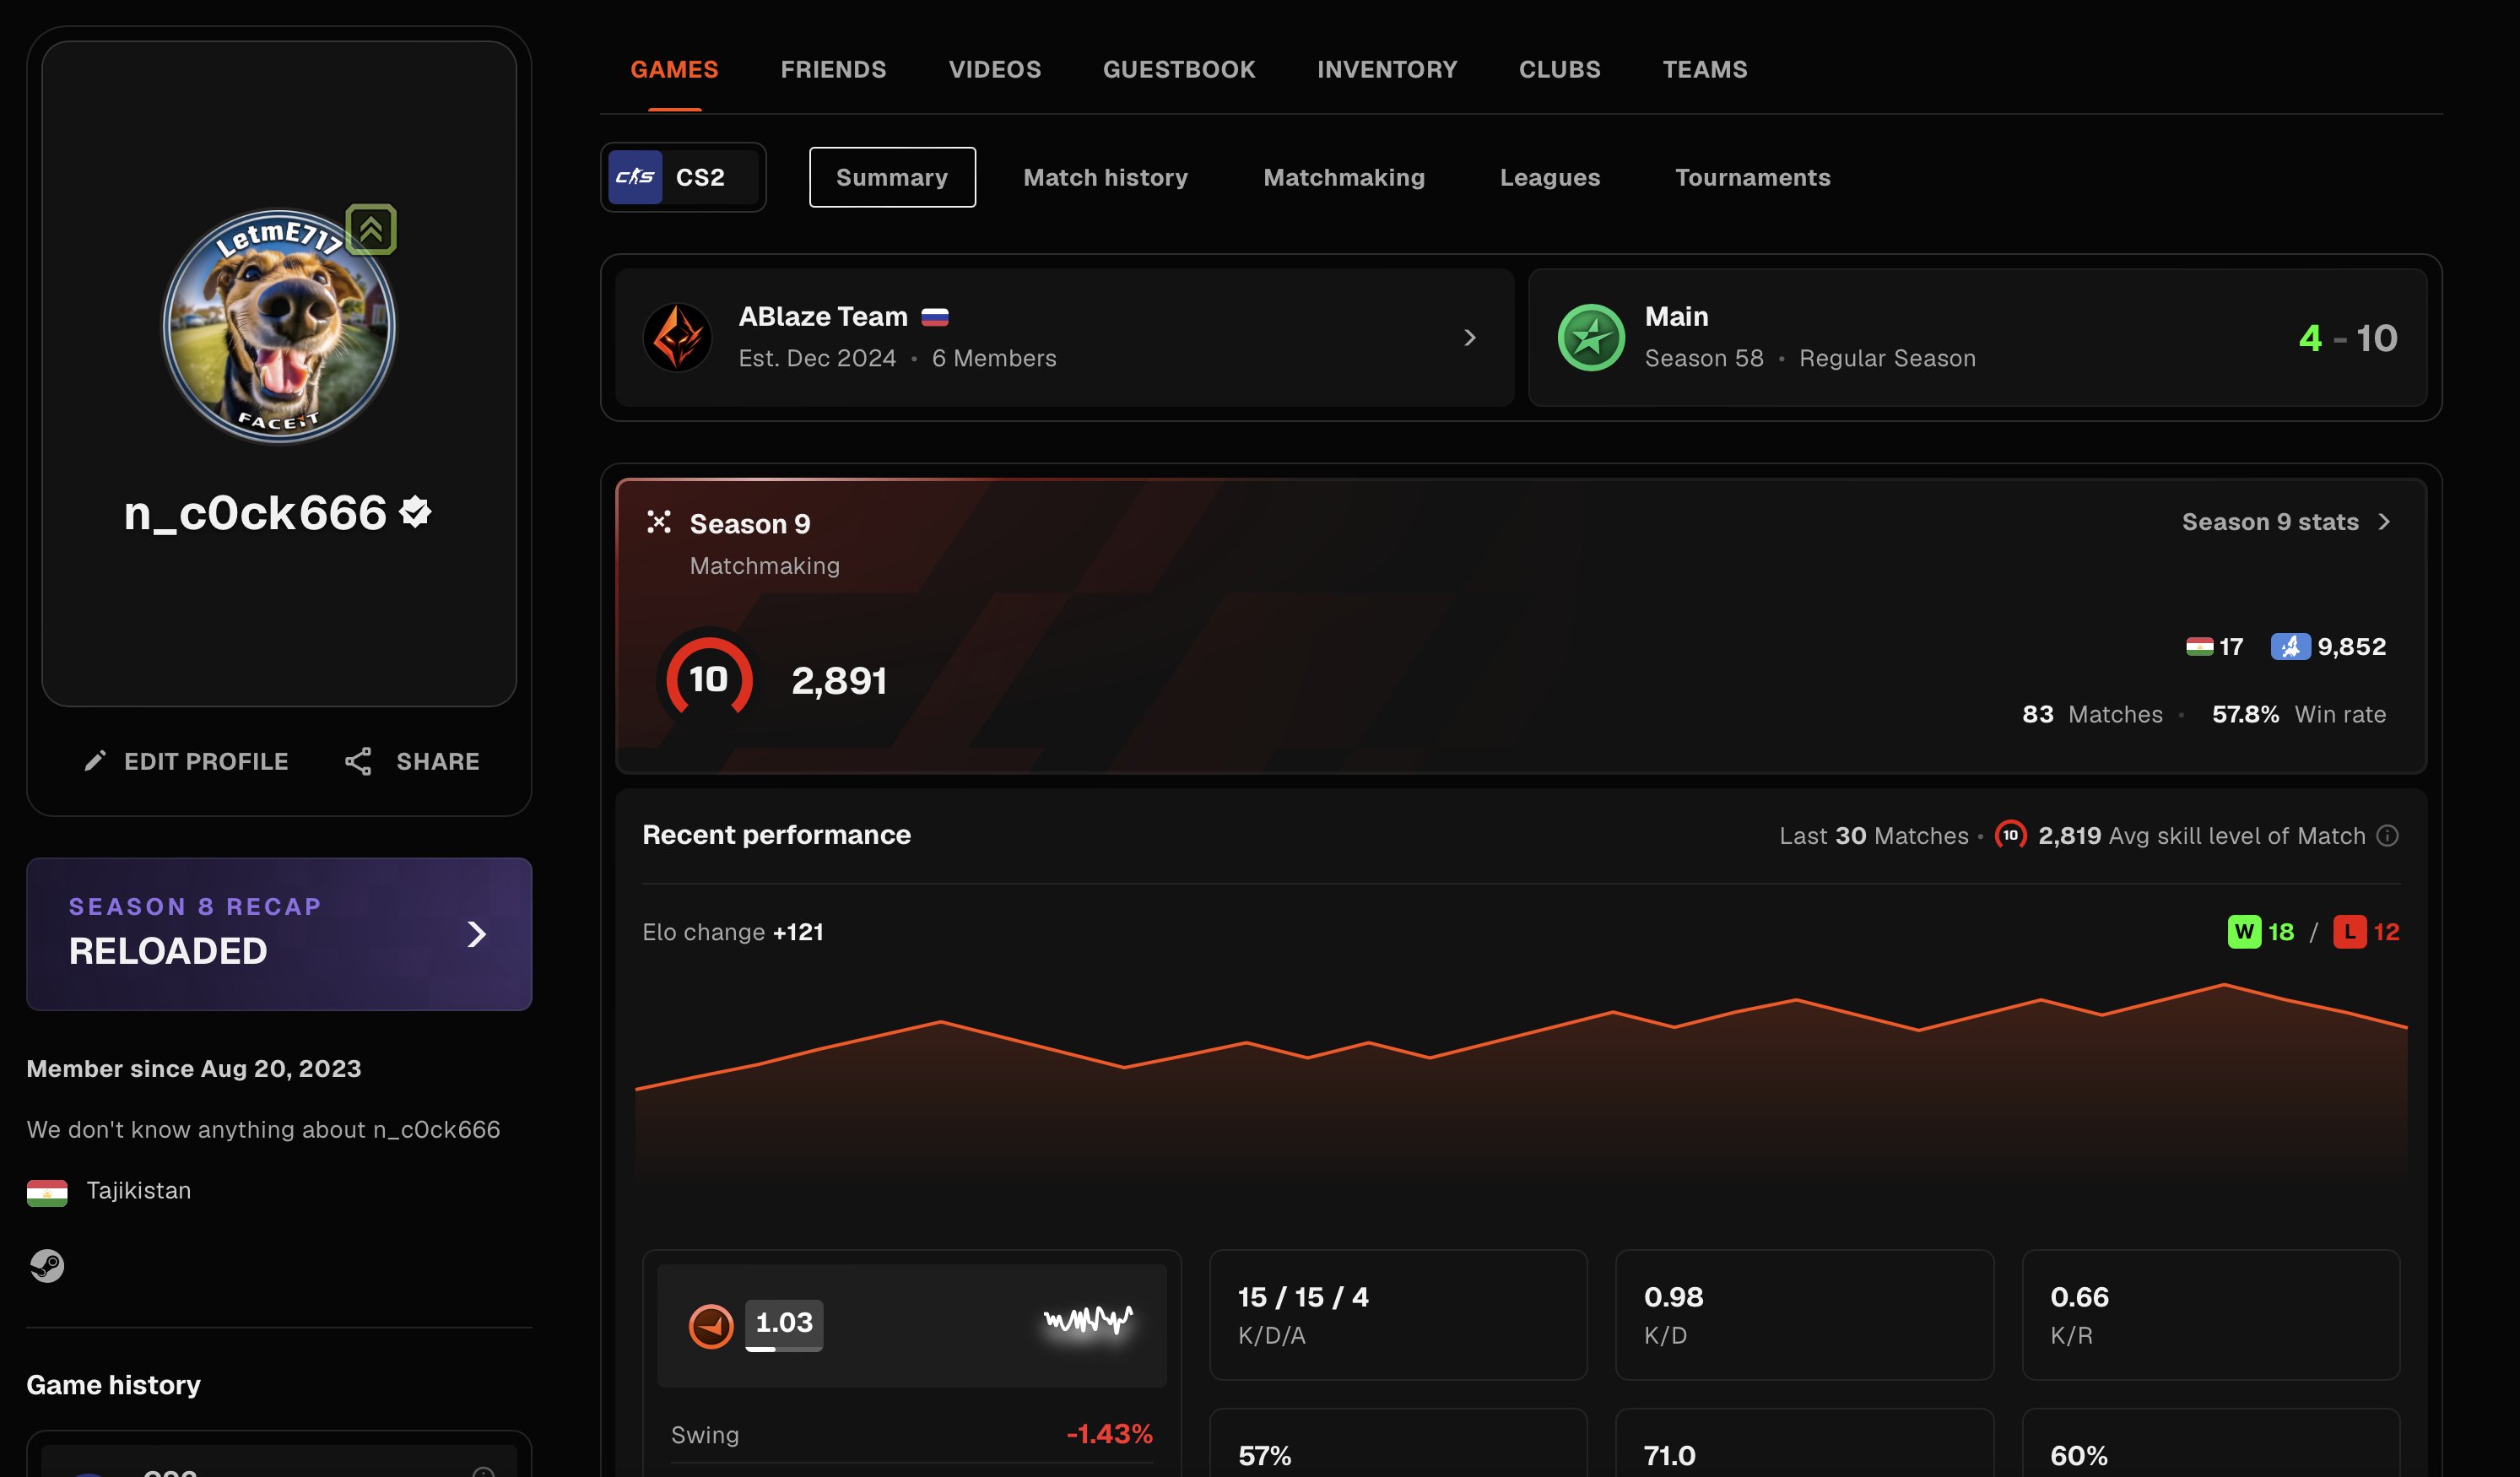Click the white waveform graph icon

(x=1088, y=1321)
